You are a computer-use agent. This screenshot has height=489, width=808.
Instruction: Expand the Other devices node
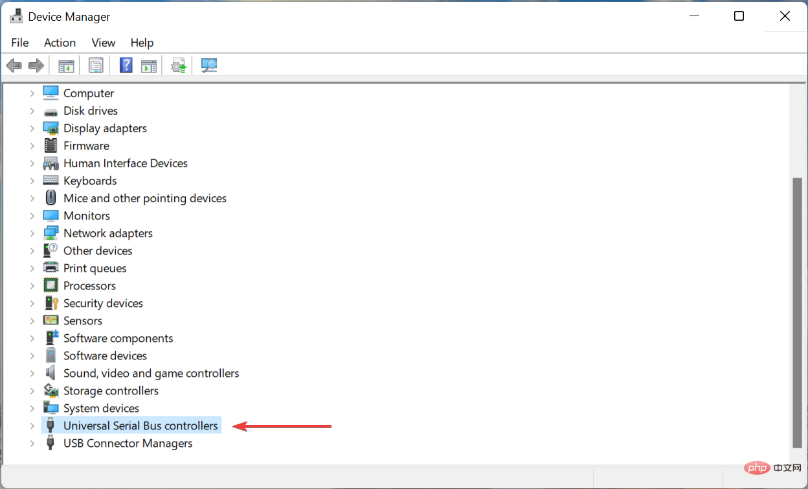32,251
